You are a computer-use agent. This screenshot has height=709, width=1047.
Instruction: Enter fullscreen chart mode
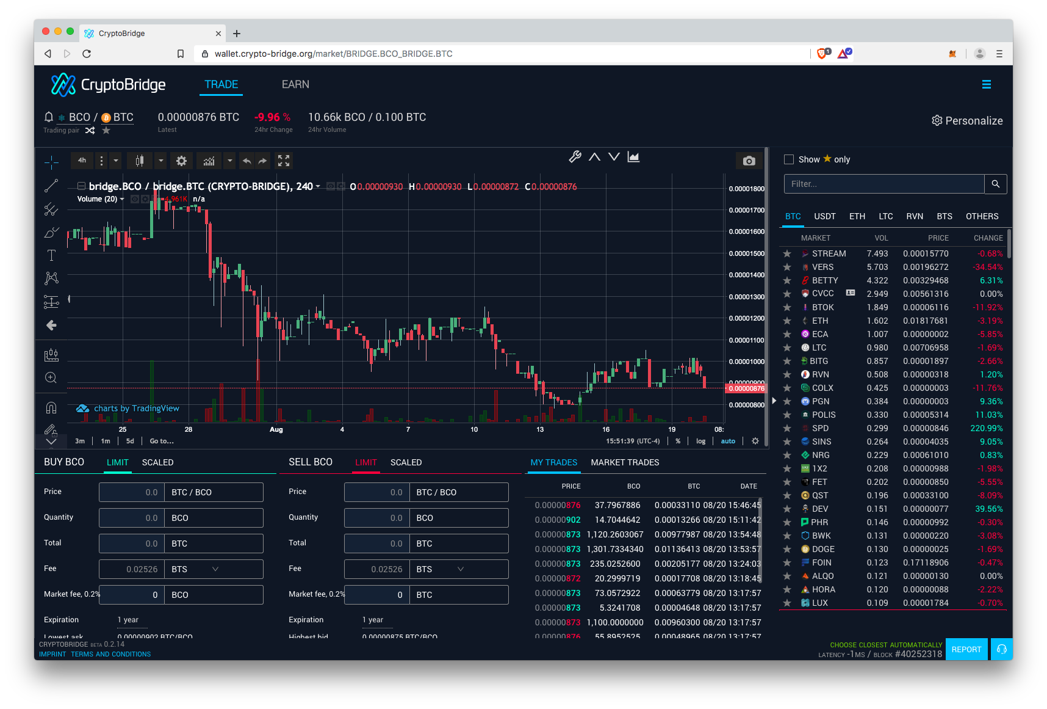(x=284, y=161)
